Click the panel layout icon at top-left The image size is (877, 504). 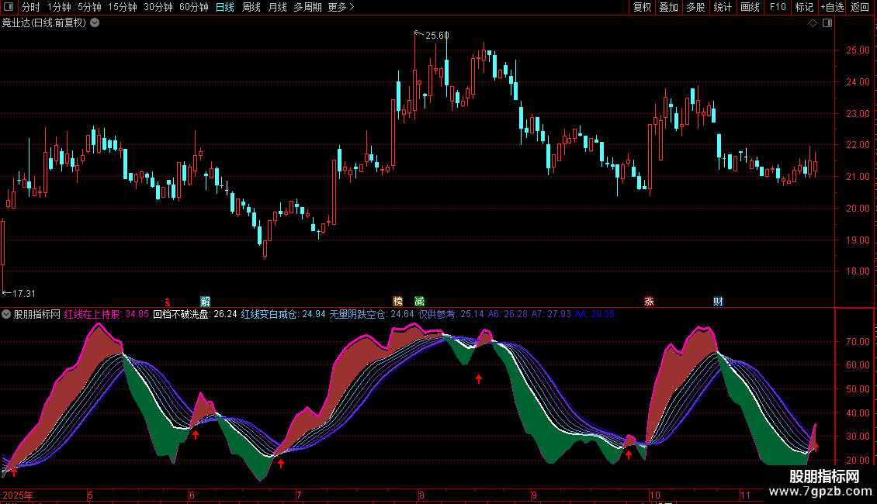pyautogui.click(x=9, y=7)
